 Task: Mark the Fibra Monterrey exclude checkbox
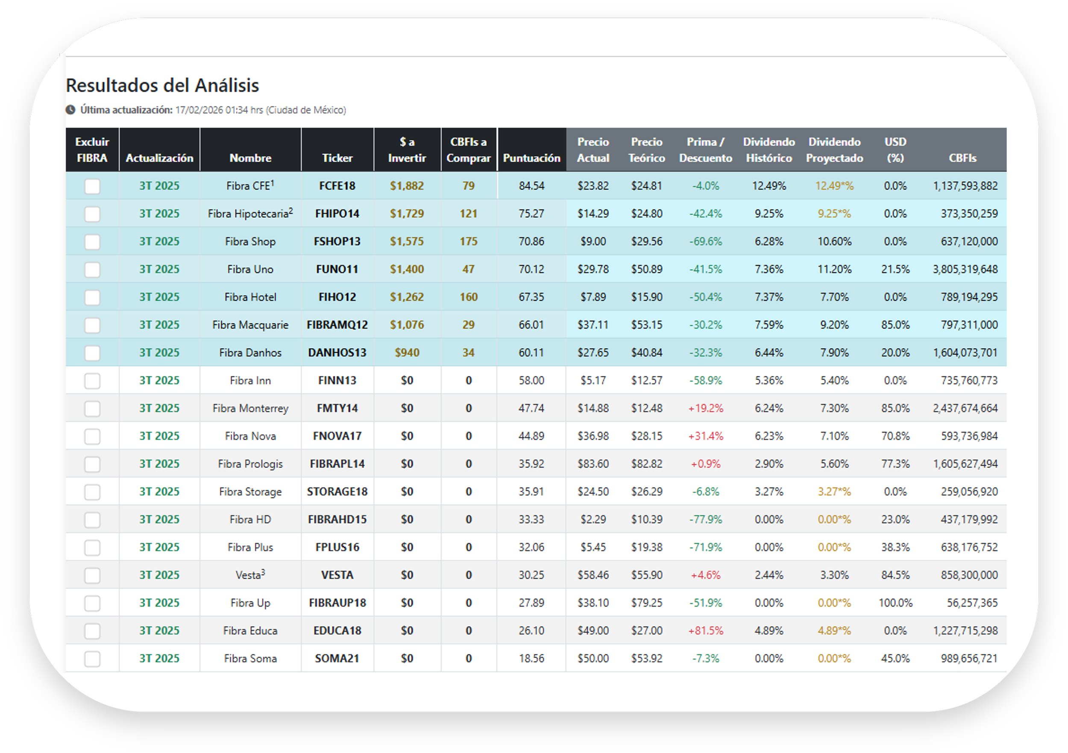[92, 409]
